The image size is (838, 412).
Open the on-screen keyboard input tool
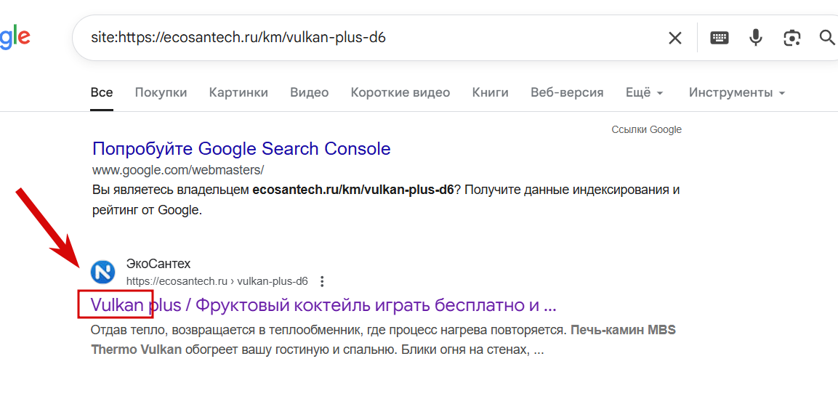719,37
